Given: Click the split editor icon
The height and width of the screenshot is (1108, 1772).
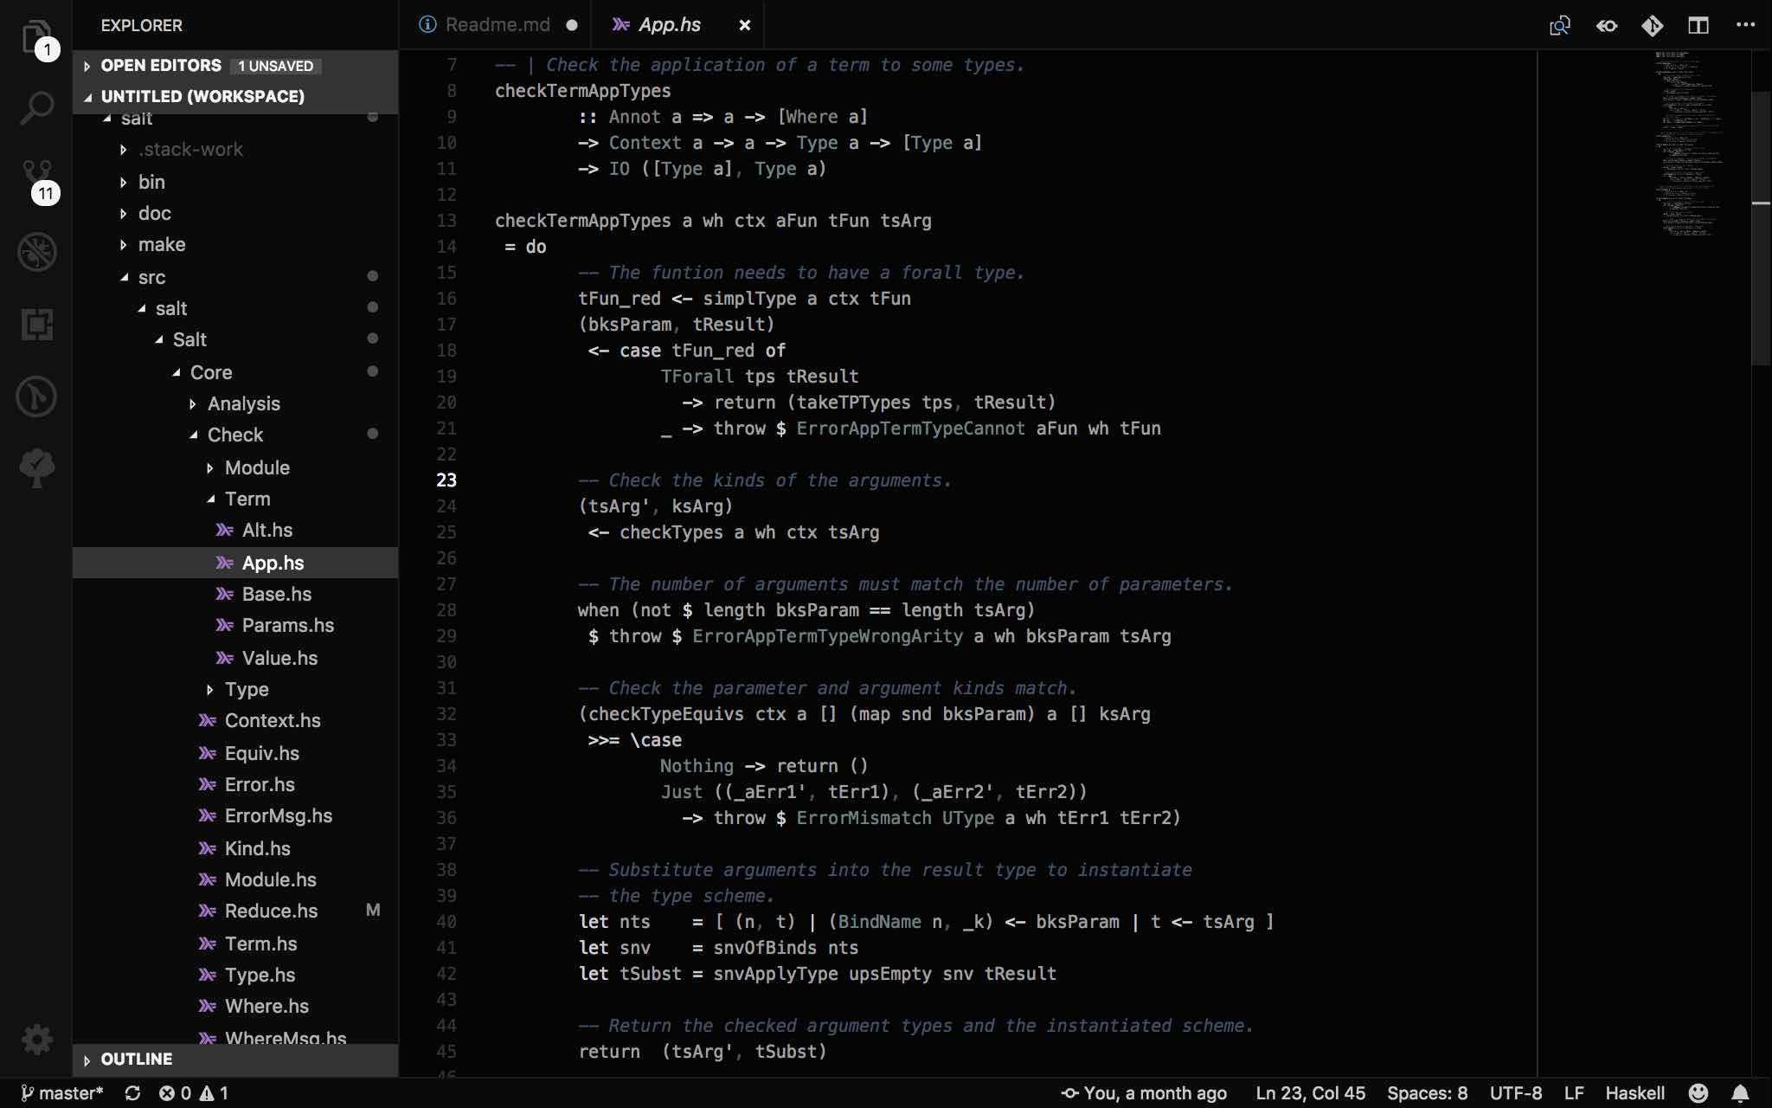Looking at the screenshot, I should 1698,25.
